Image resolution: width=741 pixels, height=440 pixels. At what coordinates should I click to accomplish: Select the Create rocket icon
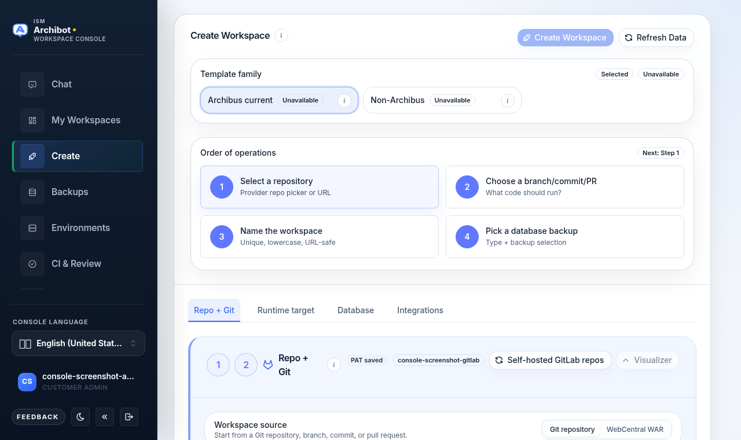click(x=32, y=156)
